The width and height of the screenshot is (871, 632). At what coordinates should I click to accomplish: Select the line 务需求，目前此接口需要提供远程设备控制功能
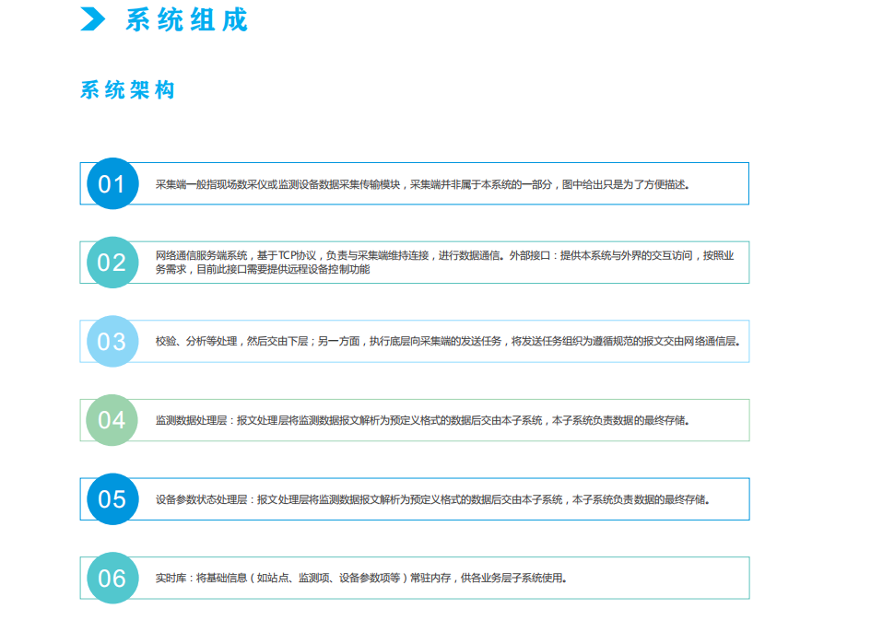pos(262,269)
